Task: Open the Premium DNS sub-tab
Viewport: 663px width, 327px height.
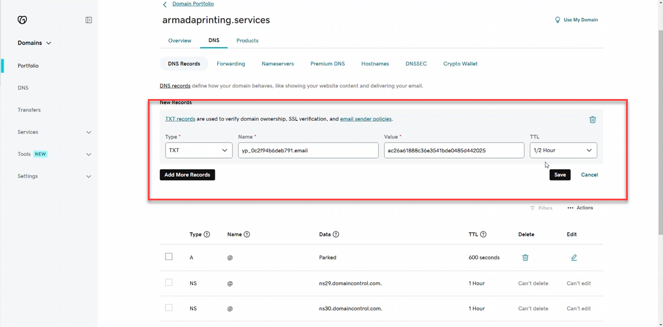Action: tap(328, 64)
